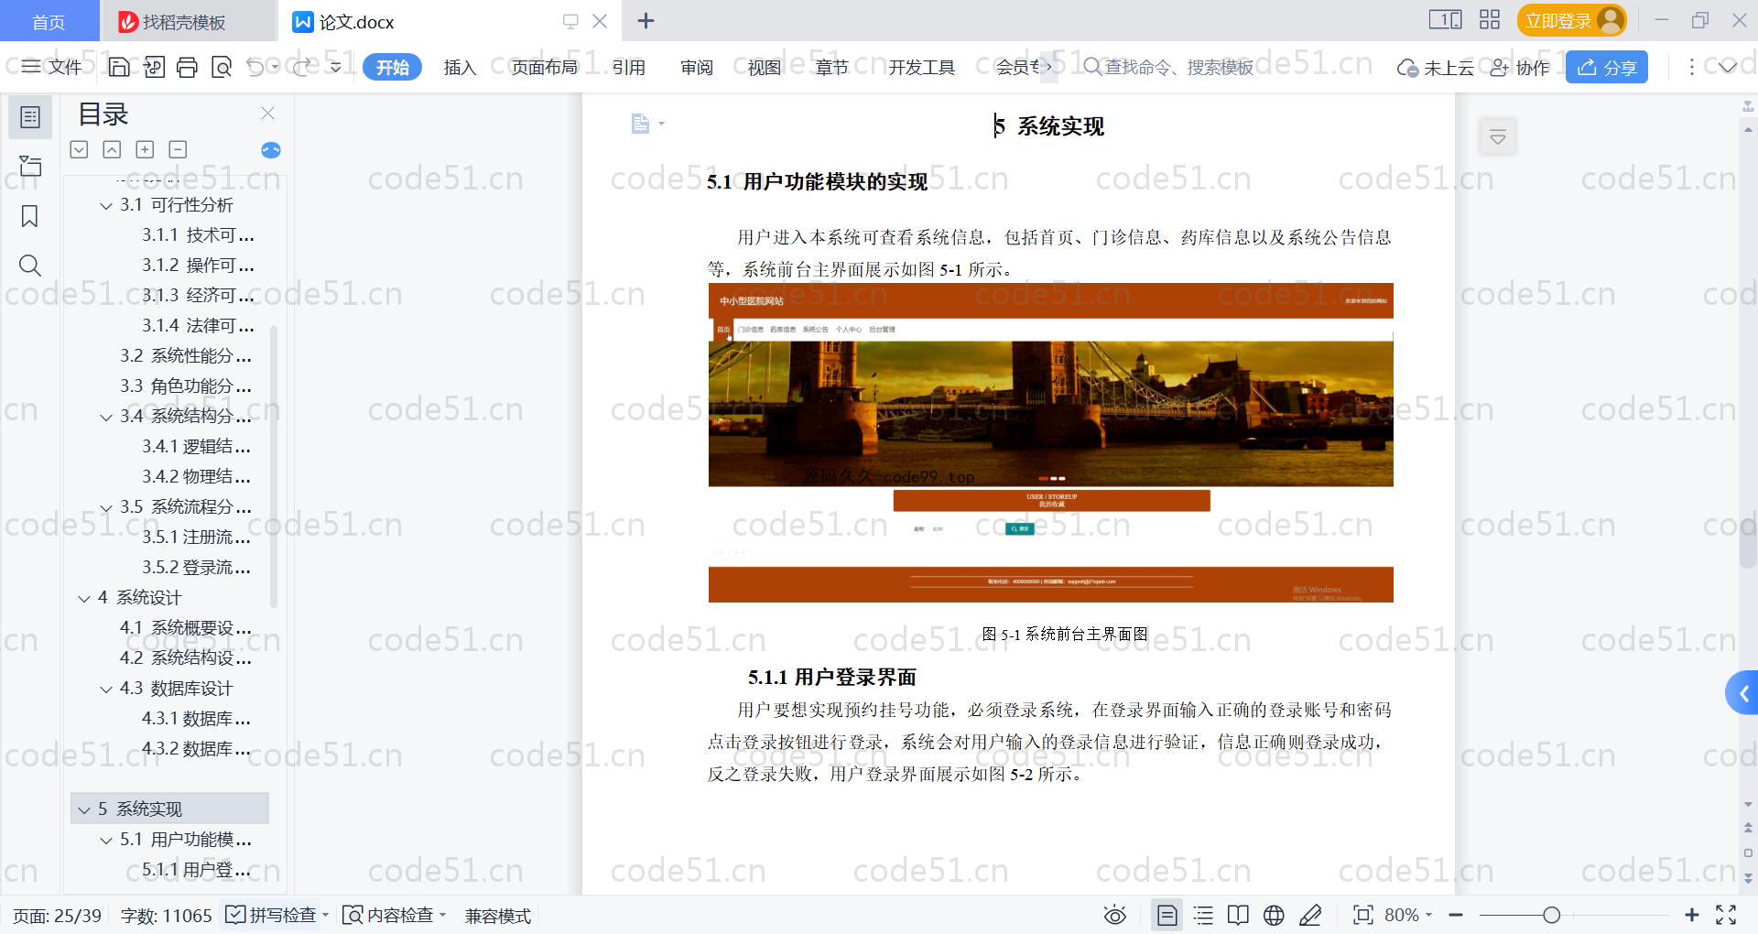Switch to reading view book icon

coord(1238,915)
